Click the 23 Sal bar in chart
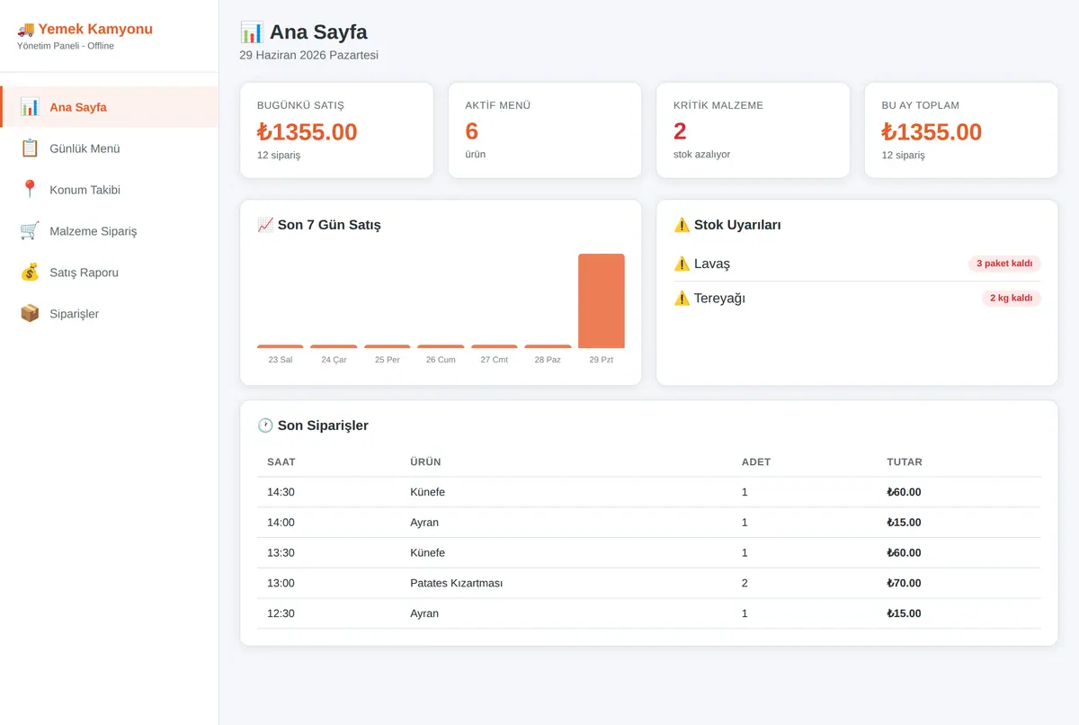1079x725 pixels. 281,346
